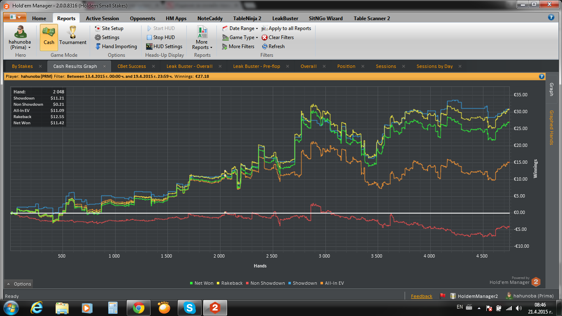Click the green Net Won legend swatch
The image size is (562, 316).
191,283
